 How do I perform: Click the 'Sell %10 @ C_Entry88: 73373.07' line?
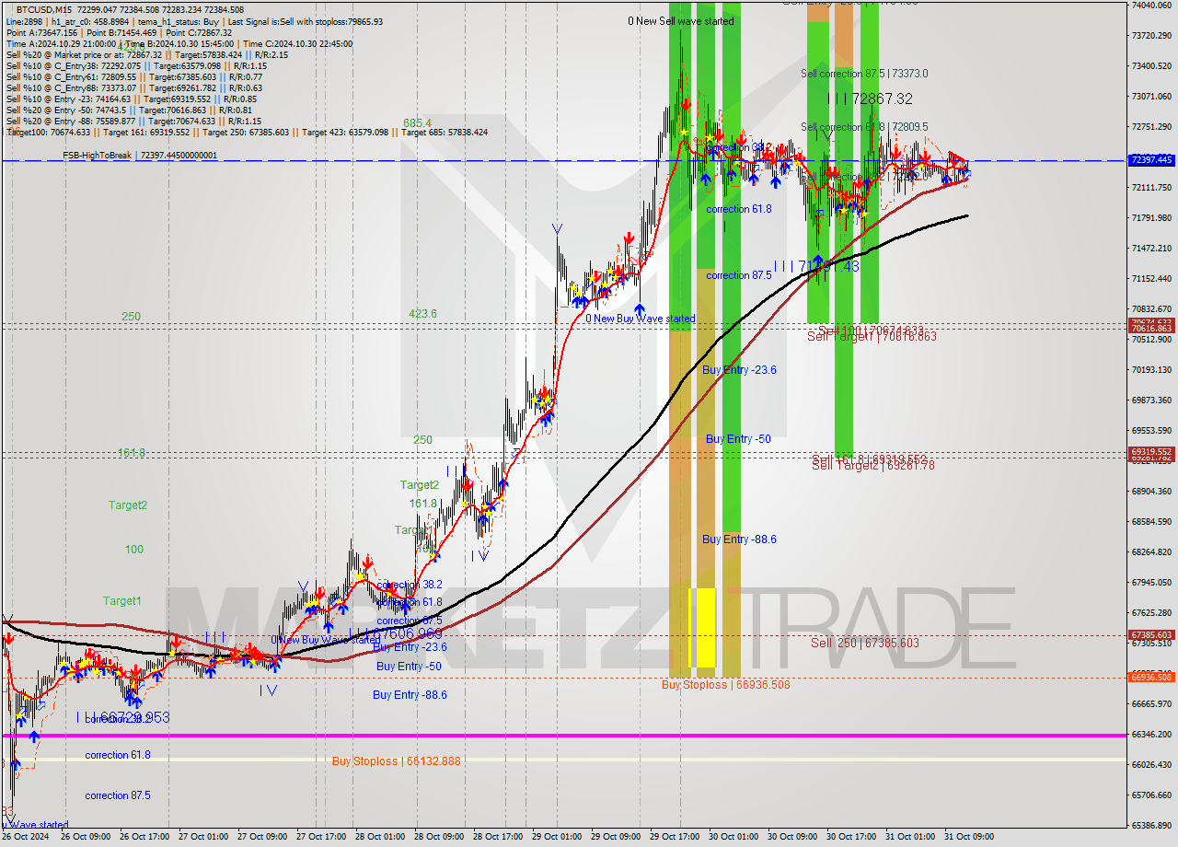click(133, 87)
